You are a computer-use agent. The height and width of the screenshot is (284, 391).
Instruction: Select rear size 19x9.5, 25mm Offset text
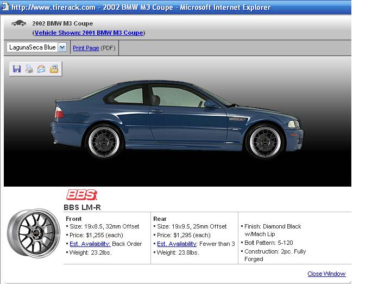point(192,226)
